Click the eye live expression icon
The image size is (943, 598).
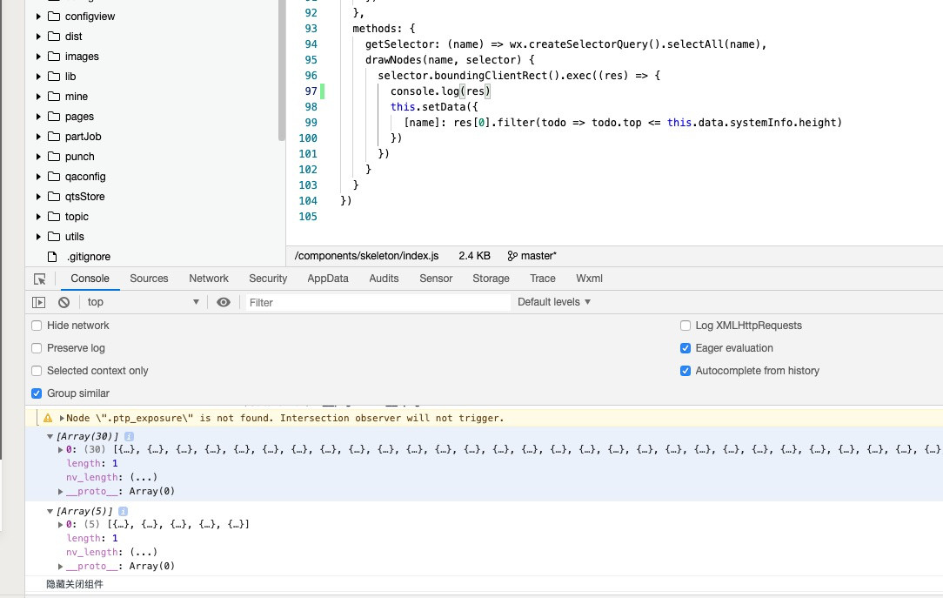tap(224, 302)
